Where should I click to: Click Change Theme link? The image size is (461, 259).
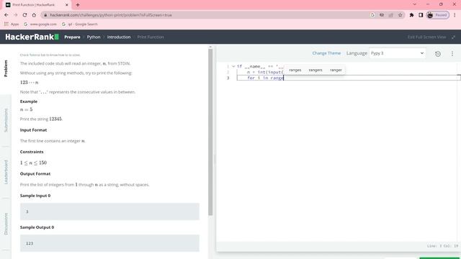pos(326,53)
